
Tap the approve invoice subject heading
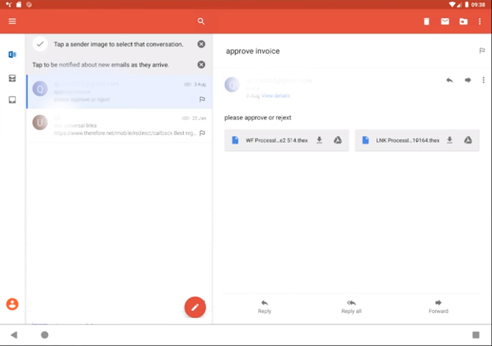coord(252,51)
